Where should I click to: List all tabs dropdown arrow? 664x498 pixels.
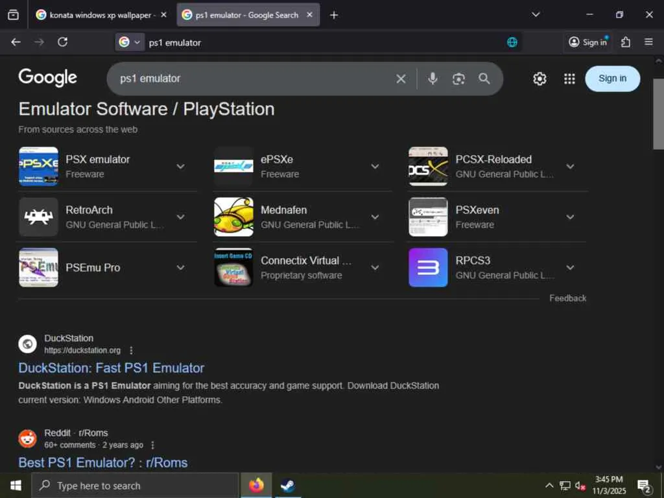click(x=536, y=15)
